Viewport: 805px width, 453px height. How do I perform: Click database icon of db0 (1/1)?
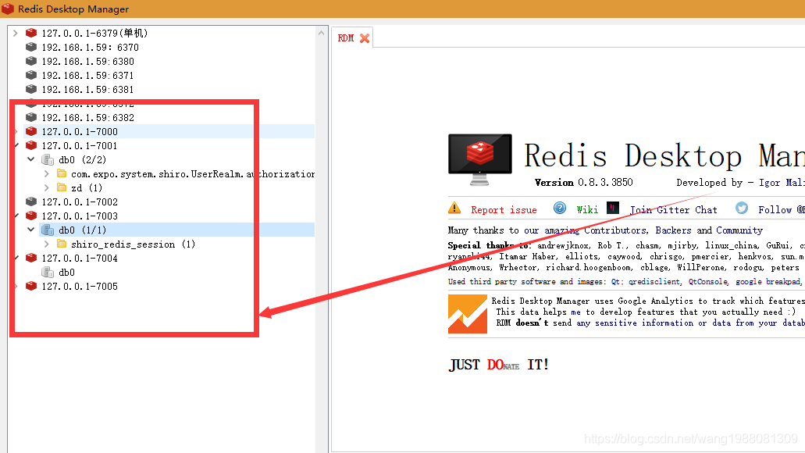[x=48, y=230]
